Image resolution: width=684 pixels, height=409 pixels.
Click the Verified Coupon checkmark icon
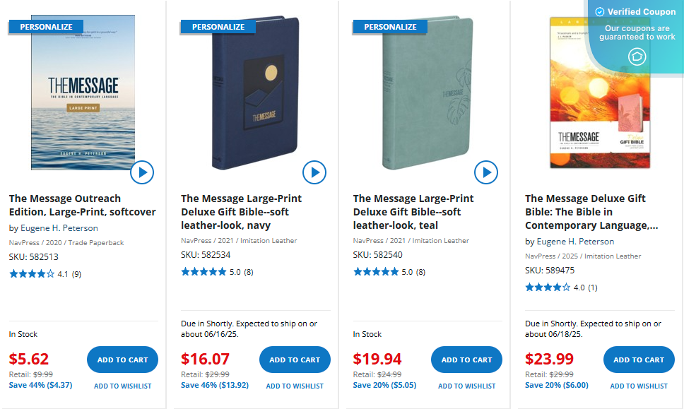(x=600, y=12)
